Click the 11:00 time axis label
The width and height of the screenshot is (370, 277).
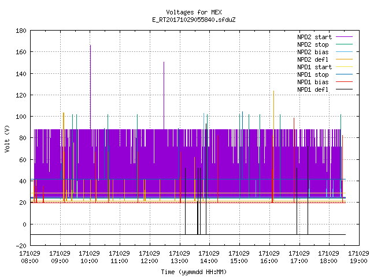(119, 261)
